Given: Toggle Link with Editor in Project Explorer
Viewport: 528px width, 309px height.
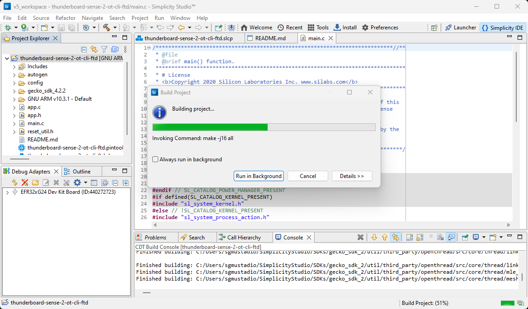Looking at the screenshot, I should pos(94,49).
